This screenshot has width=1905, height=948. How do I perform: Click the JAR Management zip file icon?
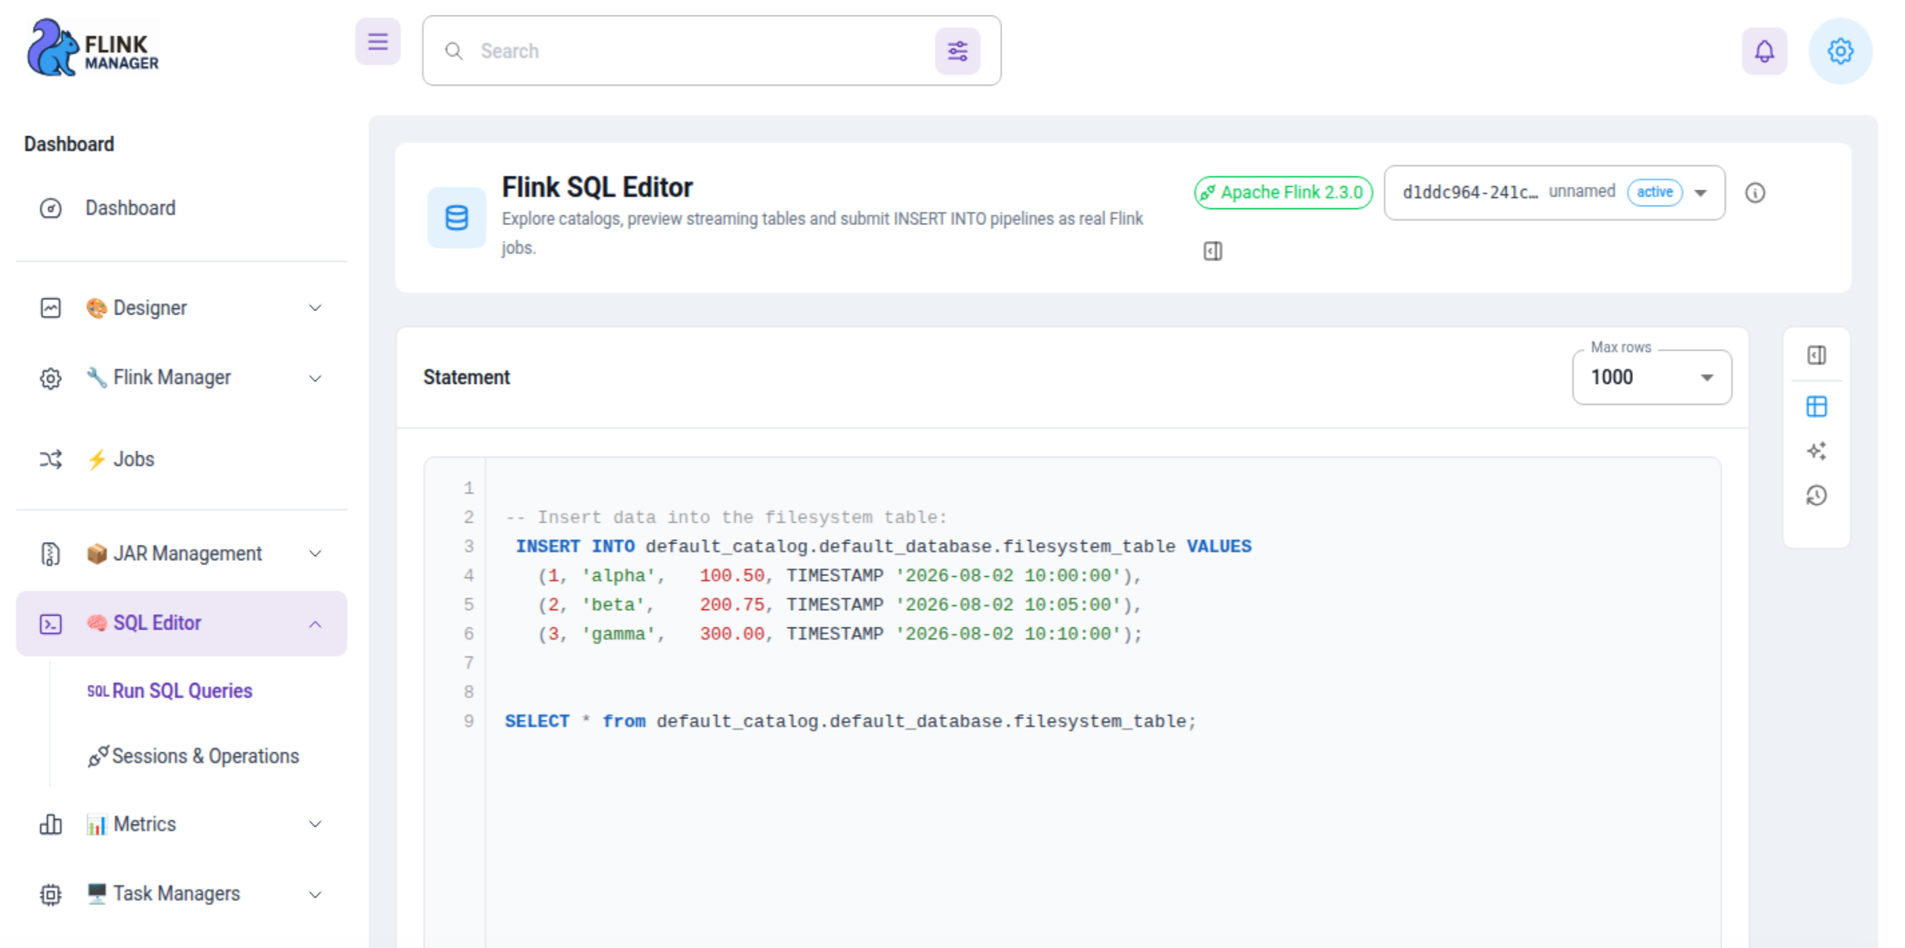(50, 553)
